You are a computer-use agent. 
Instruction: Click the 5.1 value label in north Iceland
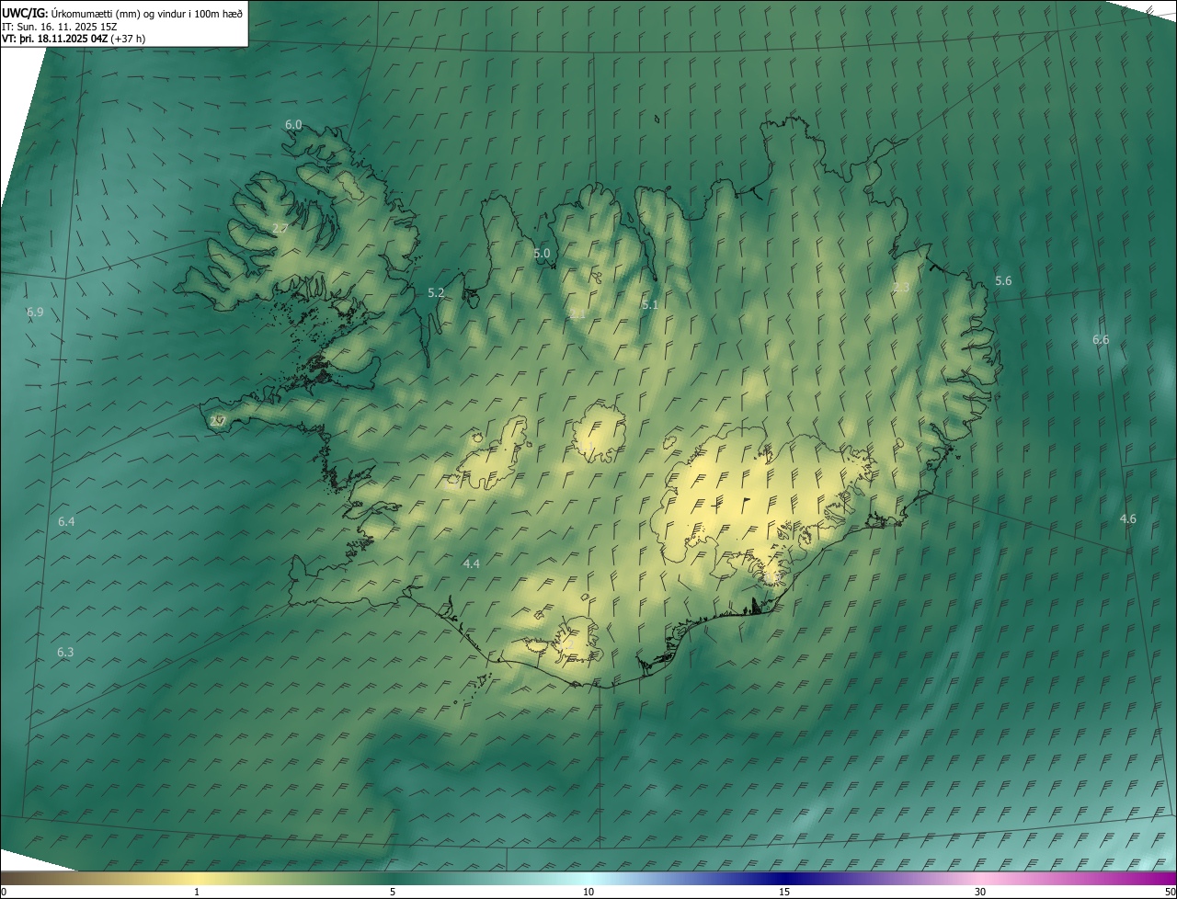click(x=649, y=304)
